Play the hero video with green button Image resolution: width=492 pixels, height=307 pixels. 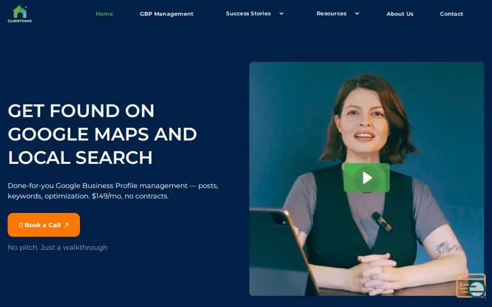[367, 177]
